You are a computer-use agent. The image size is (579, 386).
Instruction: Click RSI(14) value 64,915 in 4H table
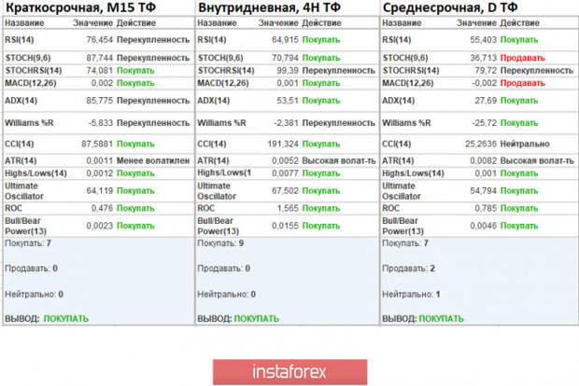(x=285, y=40)
